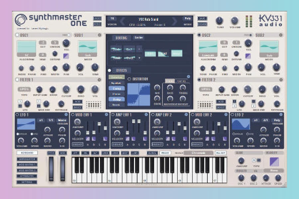Click the Filter 2 gear icon
Viewport: 299px width, 199px height.
(281, 80)
